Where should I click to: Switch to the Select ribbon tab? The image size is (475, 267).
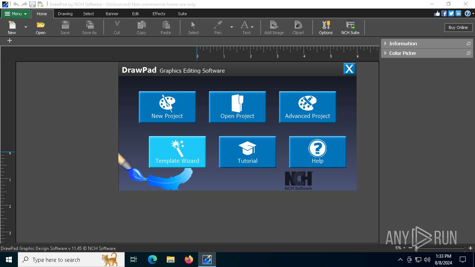[89, 14]
